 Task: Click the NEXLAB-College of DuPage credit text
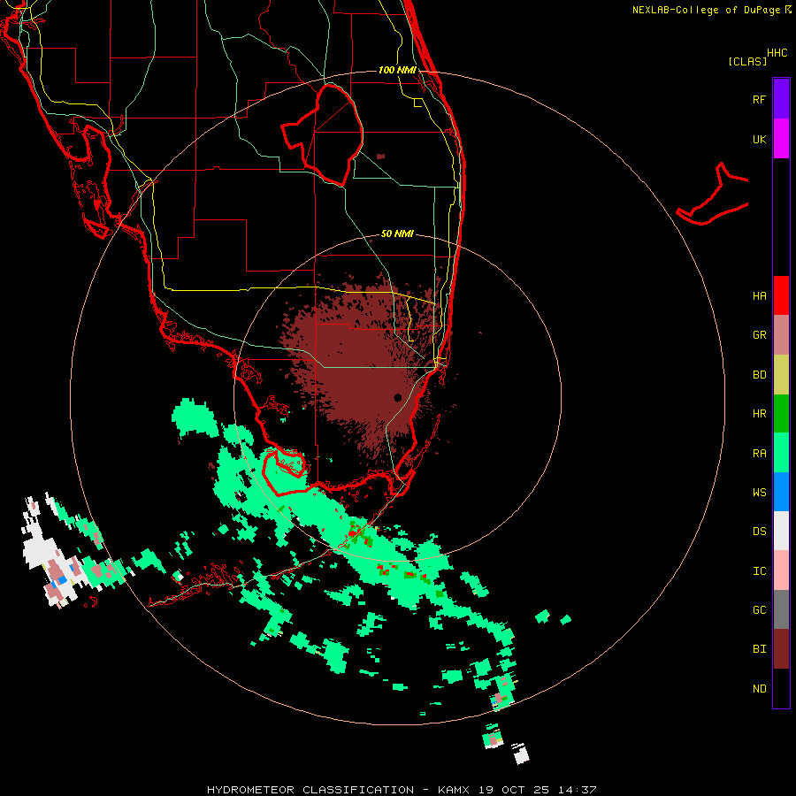[x=706, y=10]
